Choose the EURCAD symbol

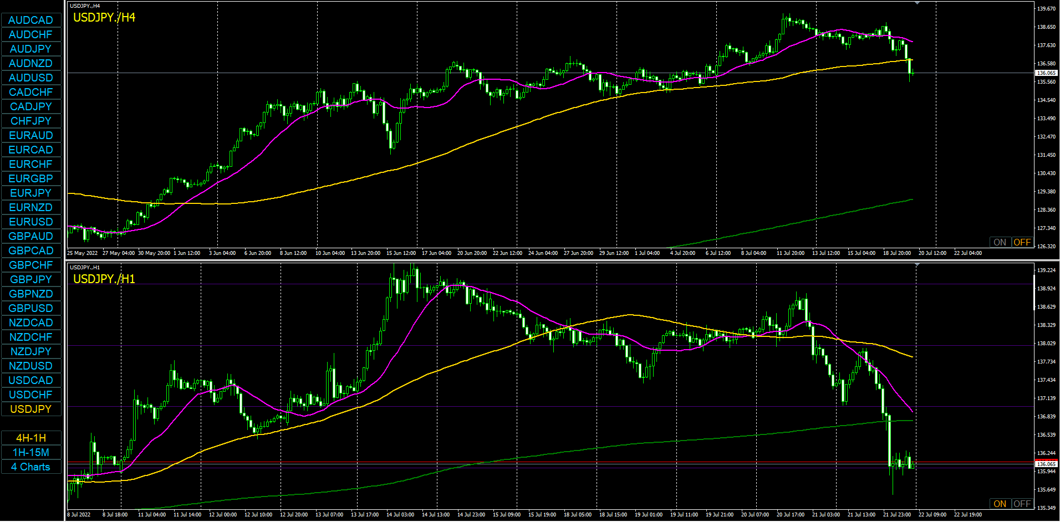[31, 150]
